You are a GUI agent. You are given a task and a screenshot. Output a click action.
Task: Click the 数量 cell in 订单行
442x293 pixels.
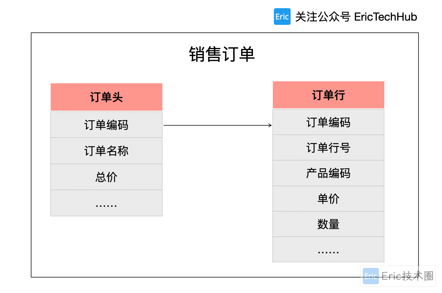(x=329, y=224)
